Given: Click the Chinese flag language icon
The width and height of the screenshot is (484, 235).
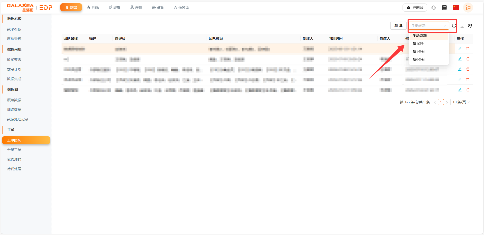Looking at the screenshot, I should click(456, 8).
